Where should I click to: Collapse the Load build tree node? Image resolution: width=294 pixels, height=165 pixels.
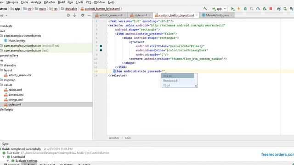coord(4,157)
